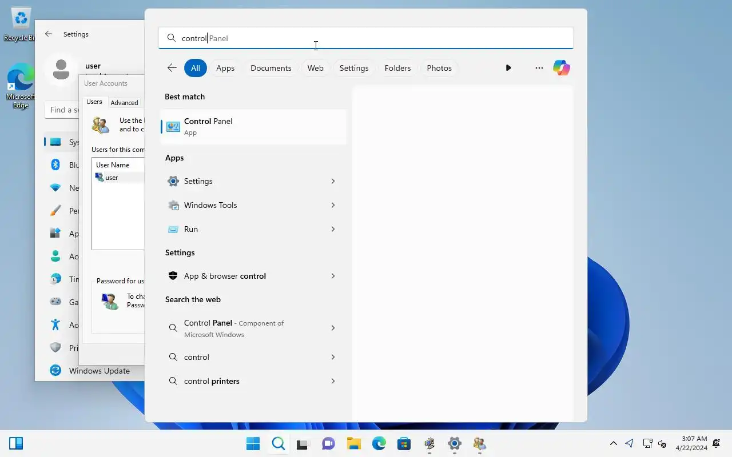Expand the Run result chevron
732x457 pixels.
tap(333, 229)
